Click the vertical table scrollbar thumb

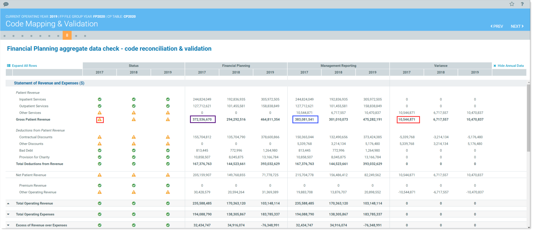pyautogui.click(x=529, y=118)
